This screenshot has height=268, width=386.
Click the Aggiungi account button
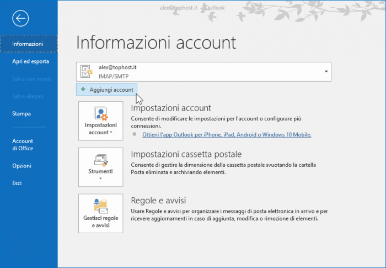point(106,90)
